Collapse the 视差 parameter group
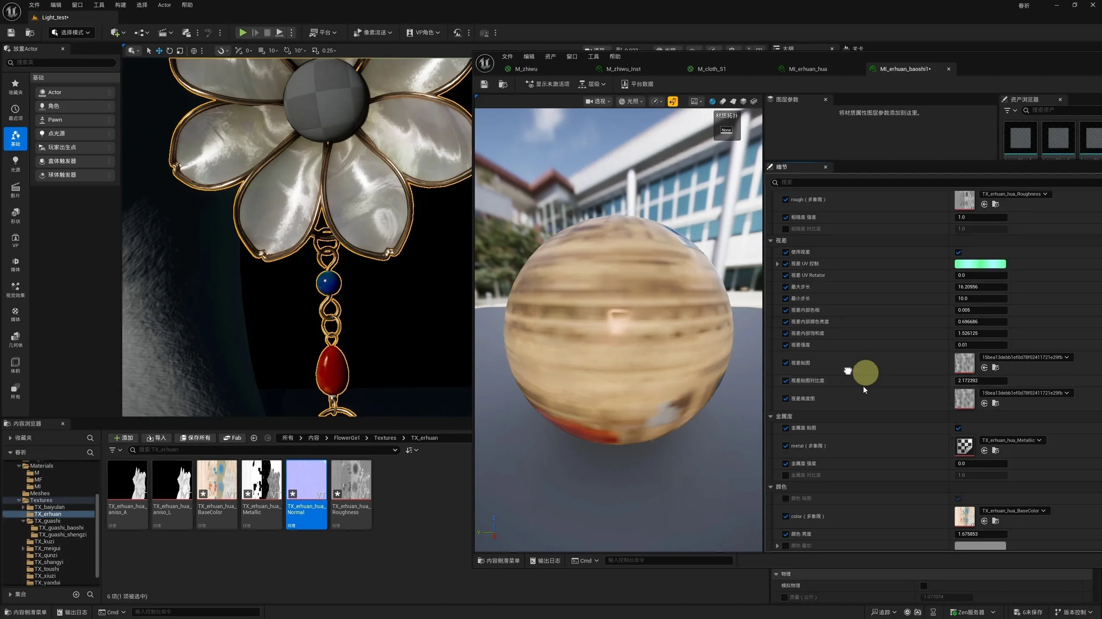1102x619 pixels. 771,241
